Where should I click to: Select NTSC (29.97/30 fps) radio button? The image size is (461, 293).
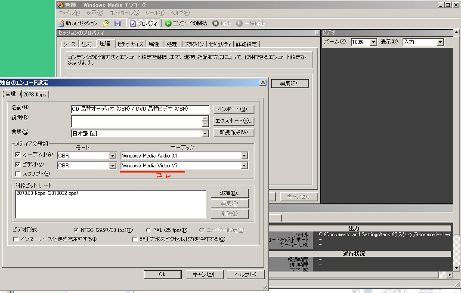[x=76, y=230]
